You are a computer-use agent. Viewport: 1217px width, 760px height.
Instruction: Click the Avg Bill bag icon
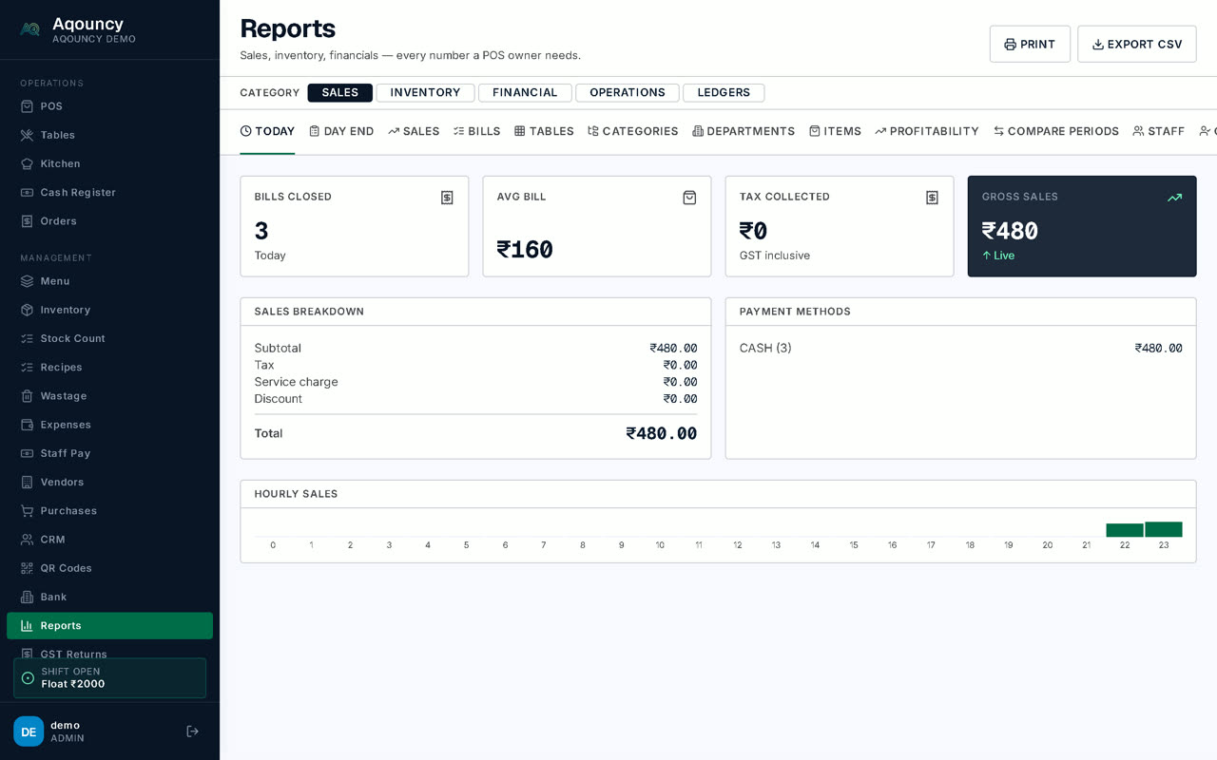tap(689, 198)
